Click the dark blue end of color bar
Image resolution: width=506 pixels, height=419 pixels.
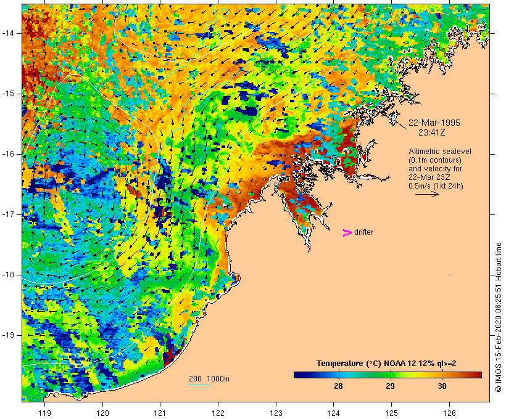(x=298, y=375)
